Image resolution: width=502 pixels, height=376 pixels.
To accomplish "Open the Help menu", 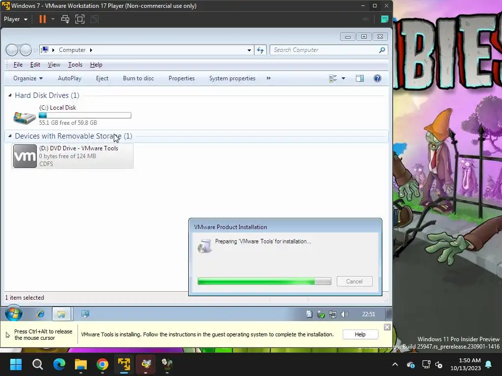I will pyautogui.click(x=96, y=65).
